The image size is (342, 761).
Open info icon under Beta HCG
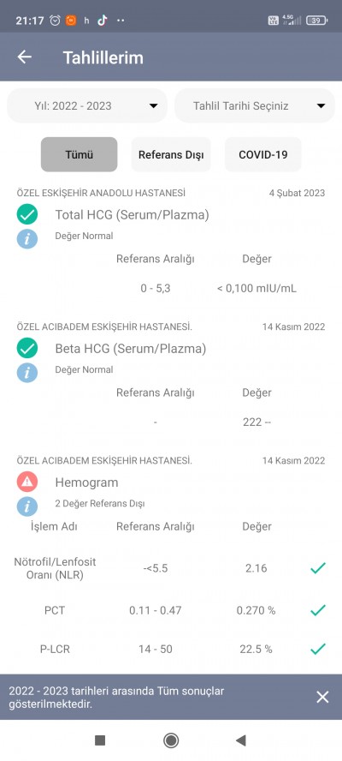pos(27,373)
